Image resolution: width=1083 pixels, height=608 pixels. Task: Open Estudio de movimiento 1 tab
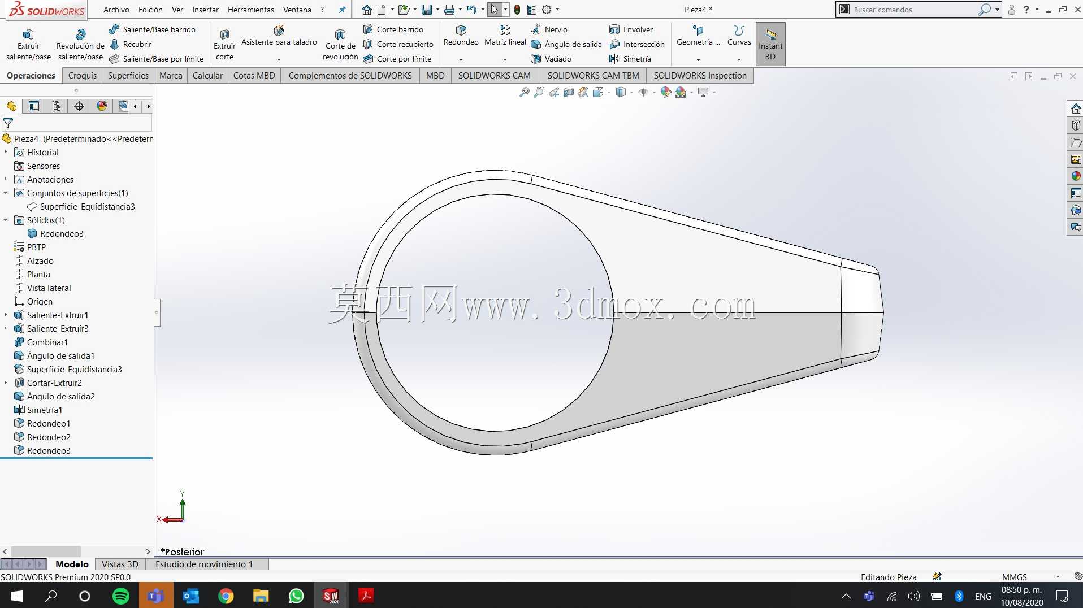tap(204, 564)
